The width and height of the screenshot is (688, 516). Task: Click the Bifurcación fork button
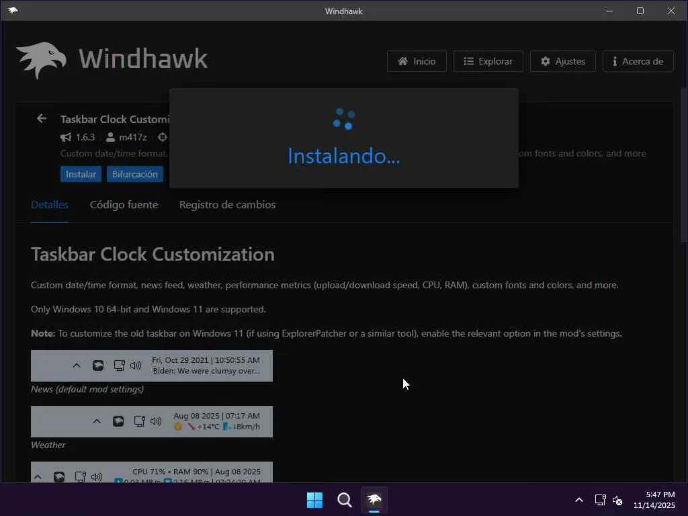(134, 174)
